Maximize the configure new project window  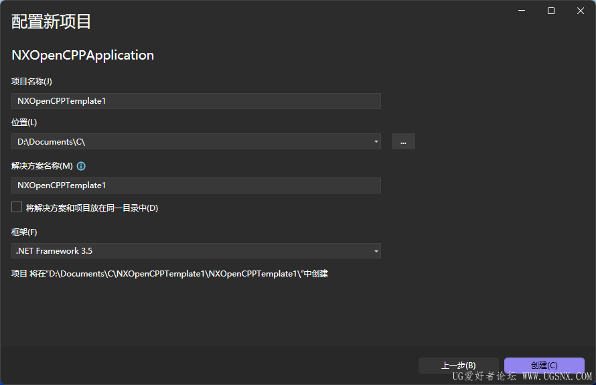tap(550, 11)
